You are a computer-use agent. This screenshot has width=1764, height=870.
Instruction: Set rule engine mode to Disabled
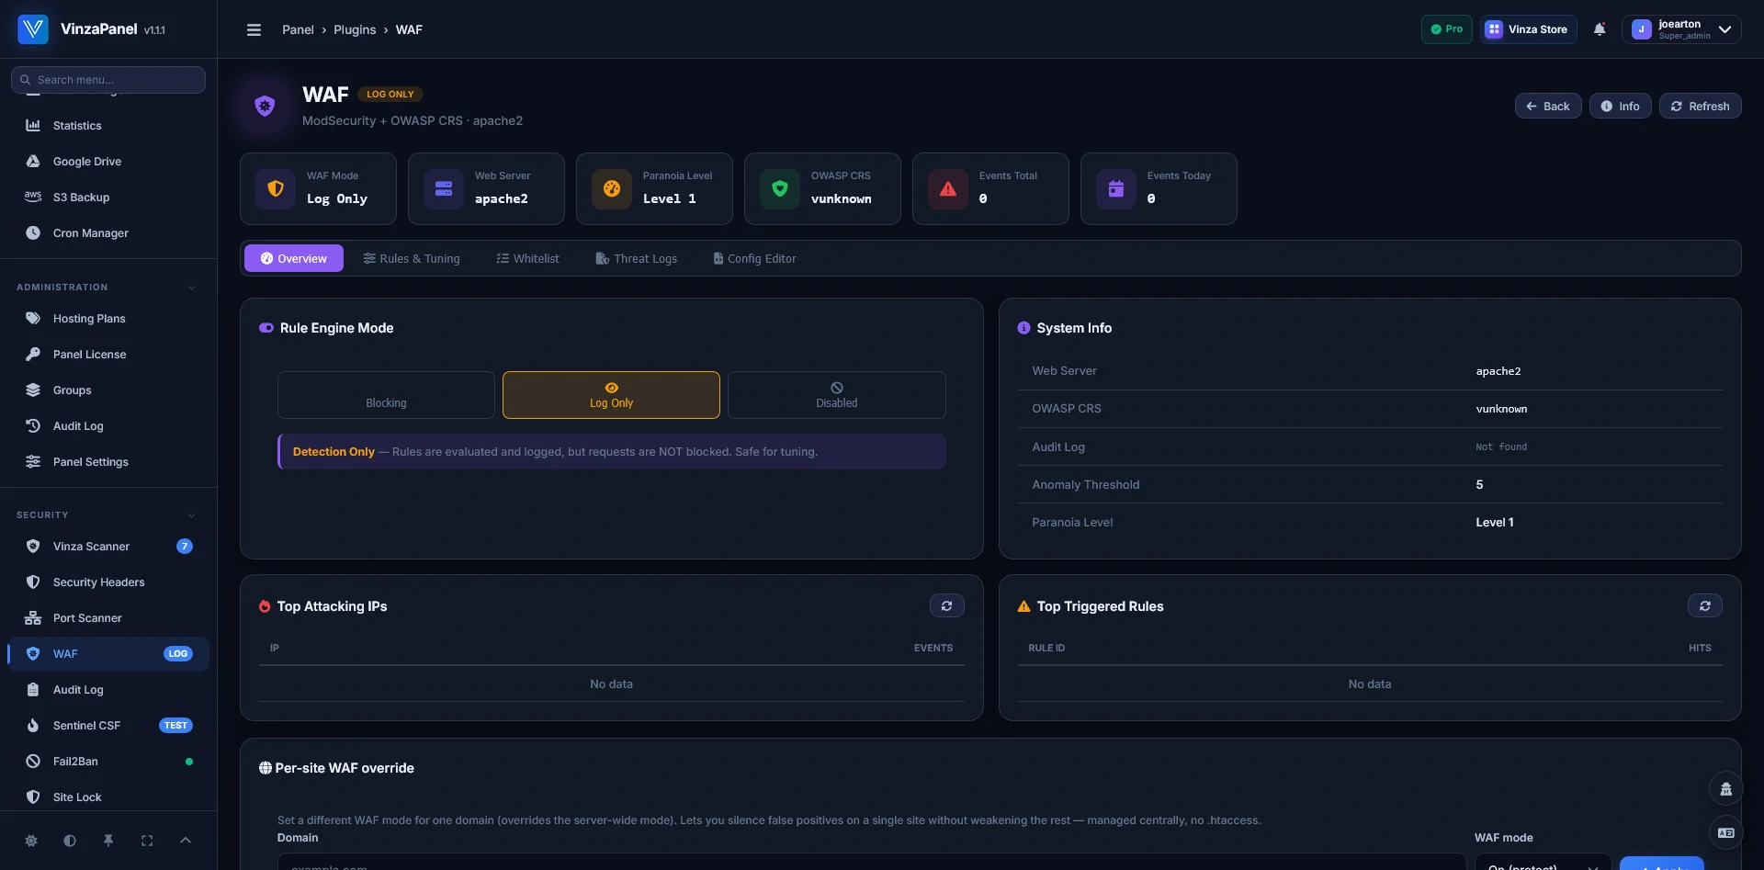[836, 395]
